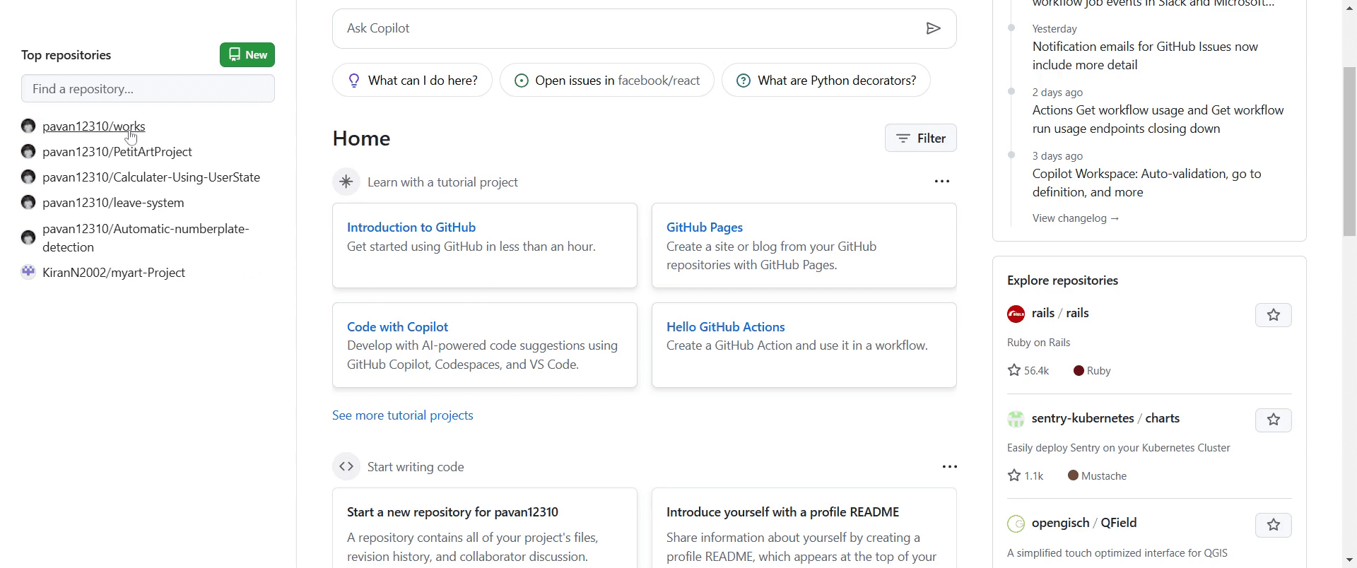Open the opengisch / QField repository link
The image size is (1357, 568).
1084,523
